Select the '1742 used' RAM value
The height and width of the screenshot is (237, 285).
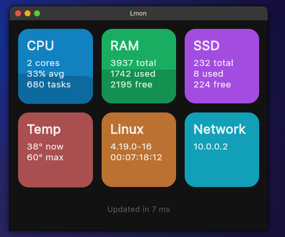click(x=133, y=74)
